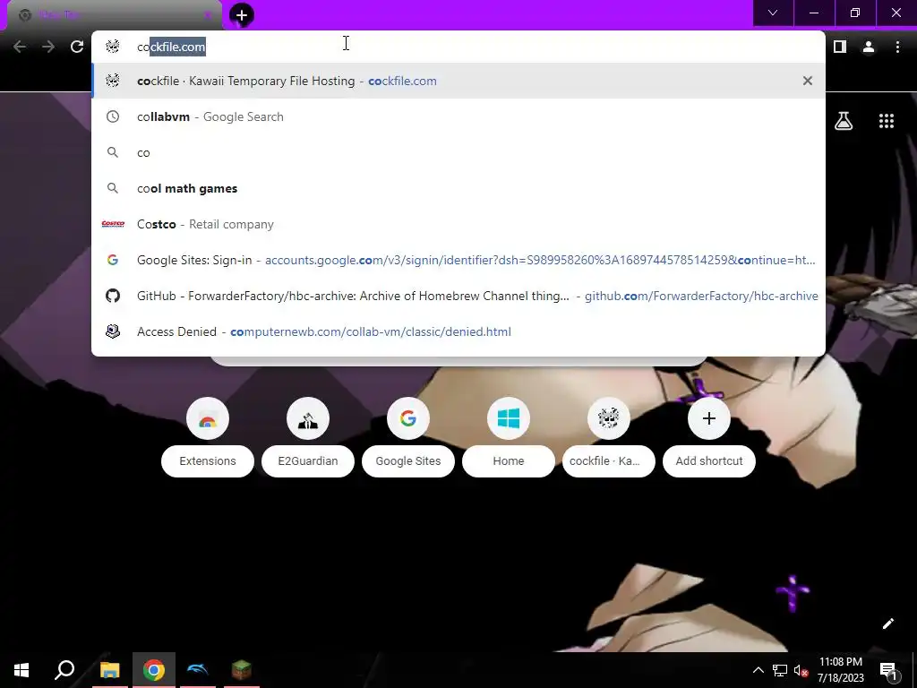Image resolution: width=917 pixels, height=688 pixels.
Task: Open a new tab with plus button
Action: 242,15
